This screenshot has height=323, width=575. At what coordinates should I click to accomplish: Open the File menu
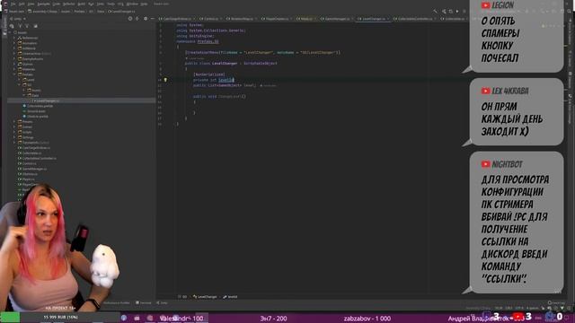tap(13, 4)
